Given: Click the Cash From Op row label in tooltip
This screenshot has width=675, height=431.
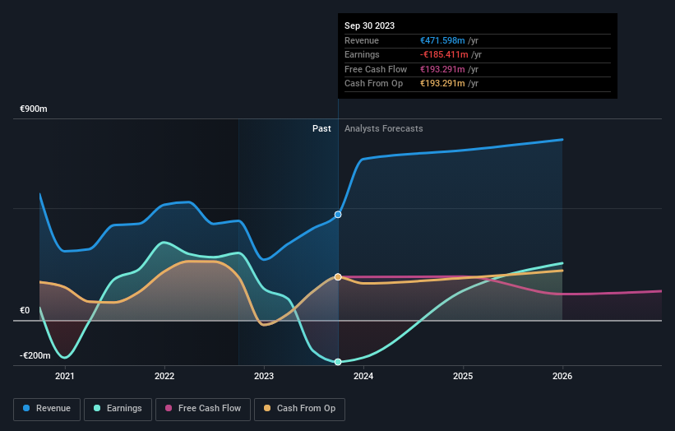Looking at the screenshot, I should pos(373,84).
